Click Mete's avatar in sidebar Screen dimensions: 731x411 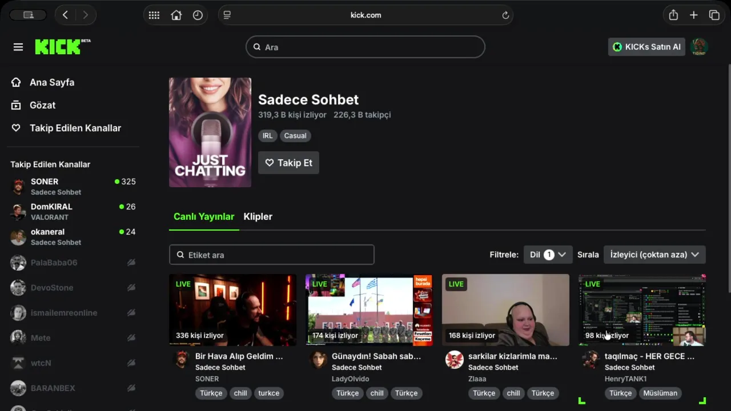click(x=18, y=338)
